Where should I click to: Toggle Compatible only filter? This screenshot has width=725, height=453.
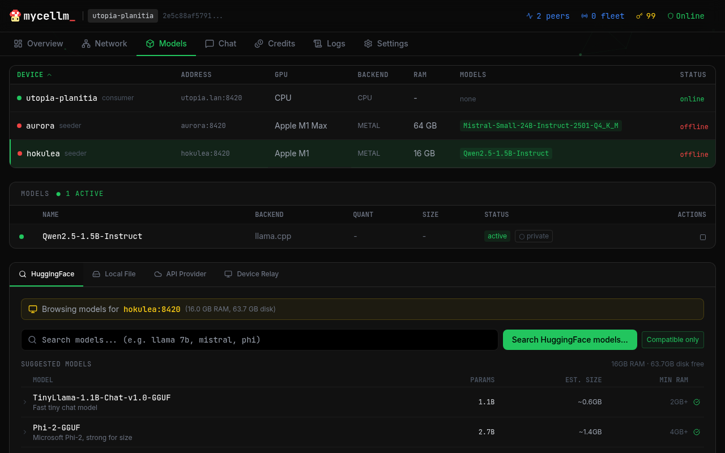click(x=672, y=339)
